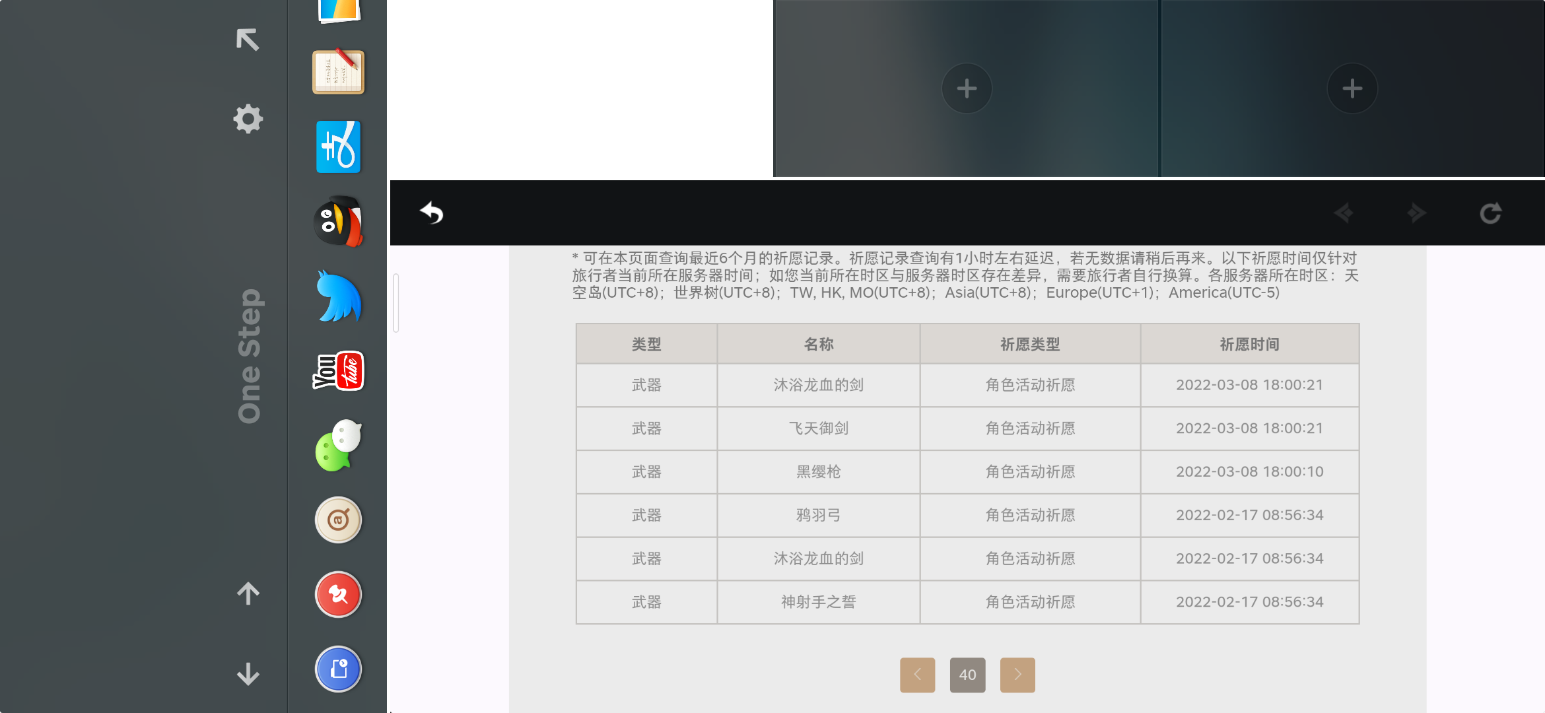This screenshot has height=713, width=1545.
Task: Click the beige round @ mail icon
Action: coord(338,520)
